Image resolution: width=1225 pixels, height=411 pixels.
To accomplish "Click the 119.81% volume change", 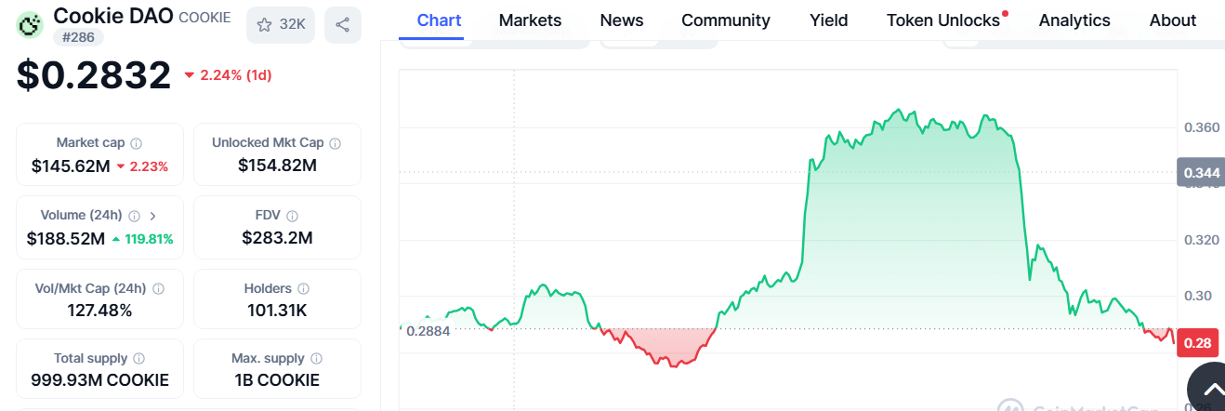I will tap(142, 239).
